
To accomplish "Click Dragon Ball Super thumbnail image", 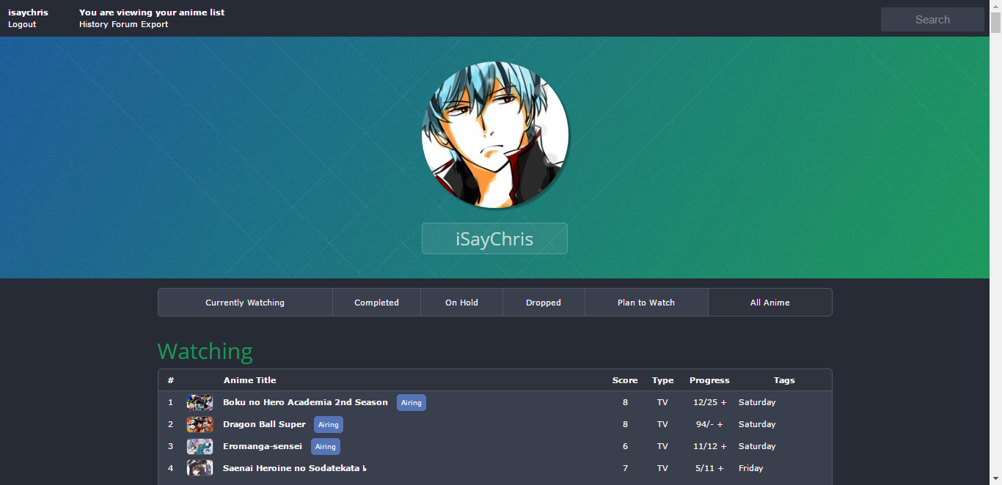I will click(200, 424).
